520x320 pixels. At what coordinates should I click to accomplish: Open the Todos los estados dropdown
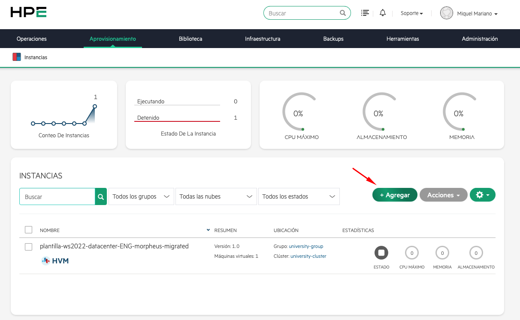click(x=299, y=196)
